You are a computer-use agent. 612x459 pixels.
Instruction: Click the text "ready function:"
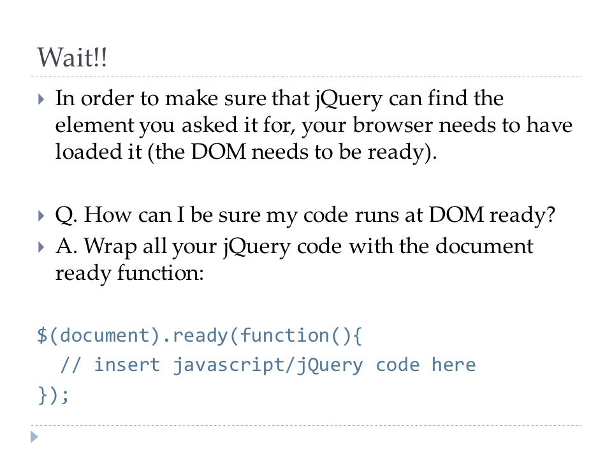[129, 273]
